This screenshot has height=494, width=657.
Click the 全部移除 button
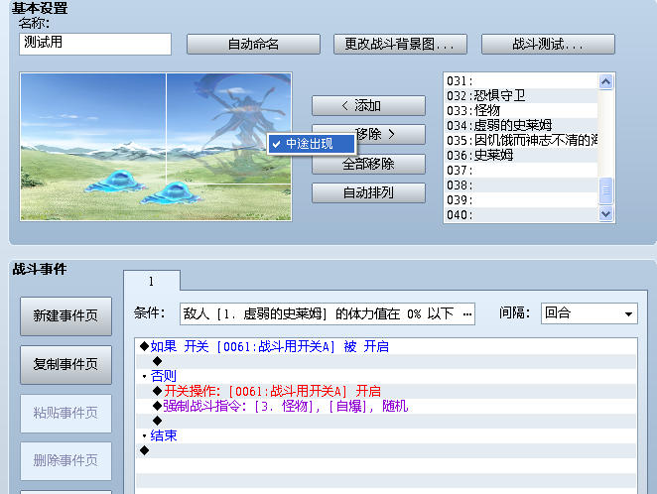click(x=369, y=164)
